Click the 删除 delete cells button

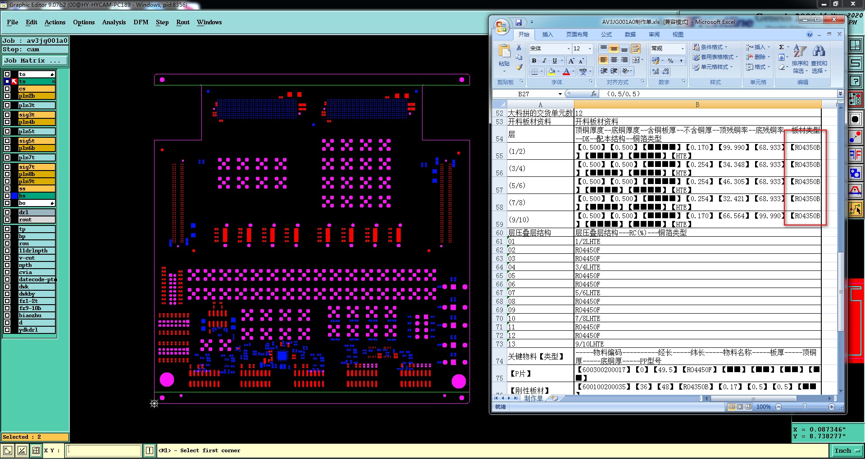tap(758, 57)
